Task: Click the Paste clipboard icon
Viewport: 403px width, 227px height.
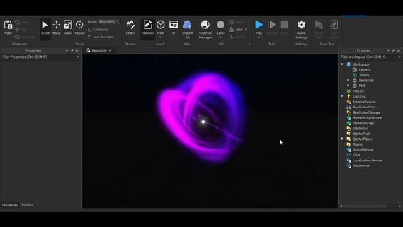Action: (8, 25)
